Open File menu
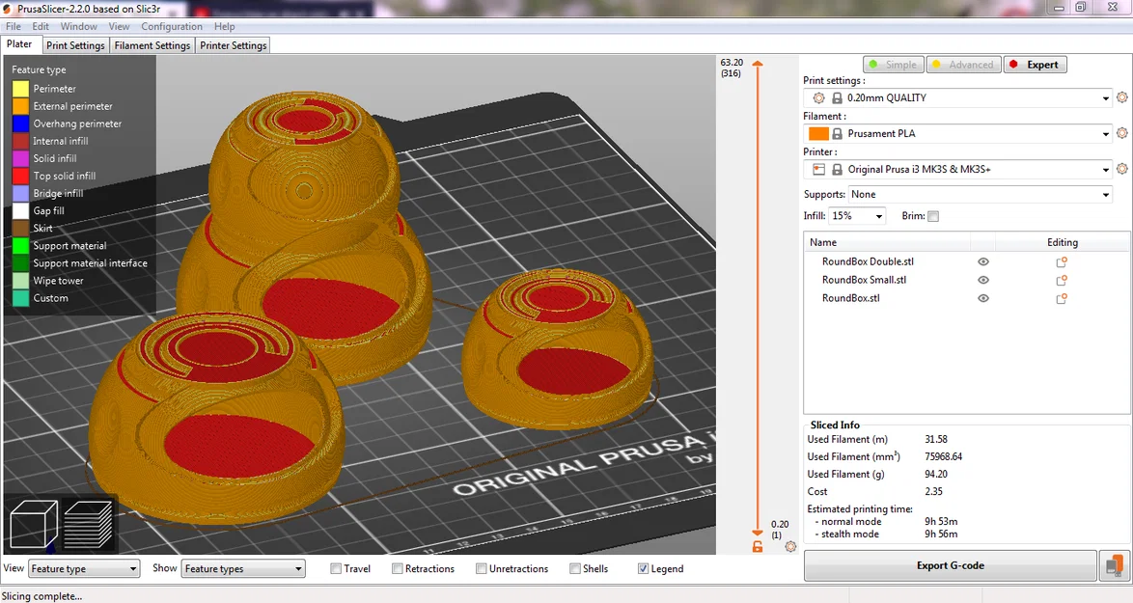 click(x=13, y=26)
